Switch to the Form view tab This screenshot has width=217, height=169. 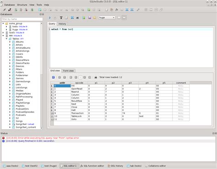68,71
